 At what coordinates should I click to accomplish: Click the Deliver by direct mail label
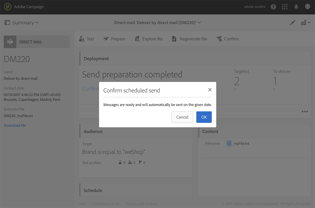pos(21,78)
